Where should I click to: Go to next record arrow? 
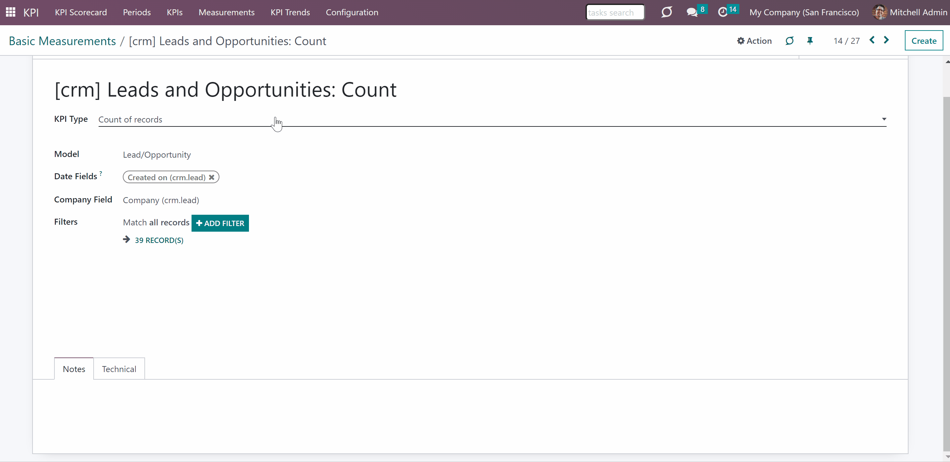(886, 40)
